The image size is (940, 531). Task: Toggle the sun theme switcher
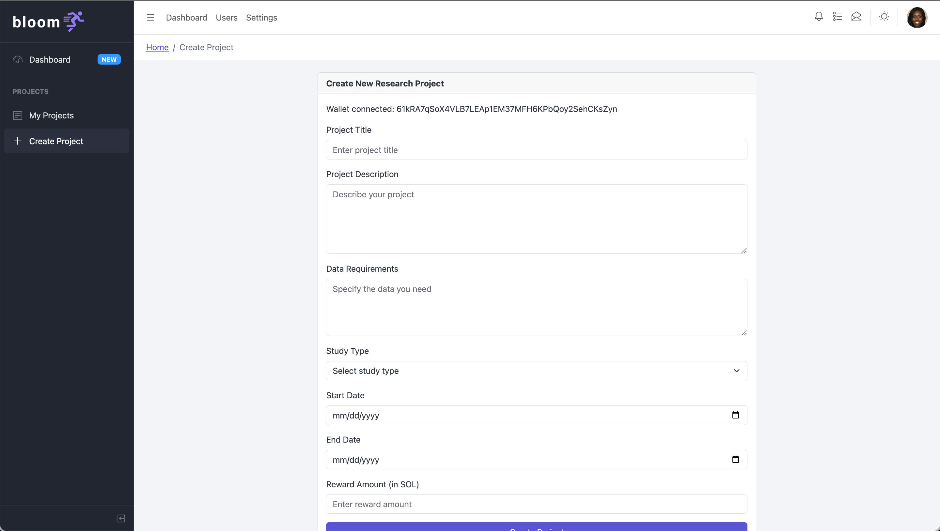point(884,17)
